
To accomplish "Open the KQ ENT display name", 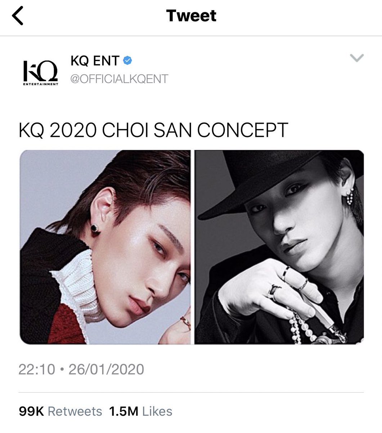I will pos(95,61).
